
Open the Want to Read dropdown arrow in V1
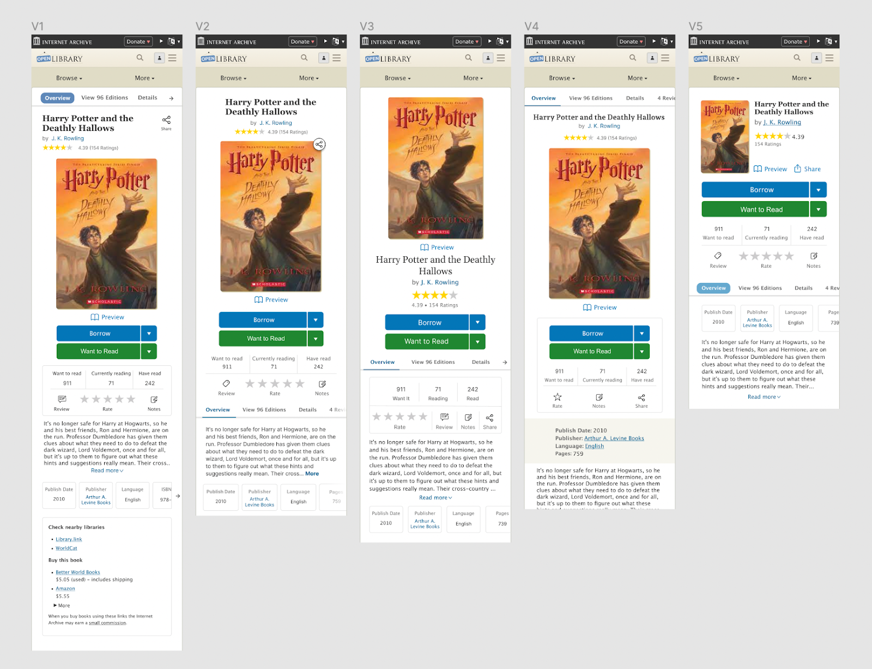[x=149, y=351]
